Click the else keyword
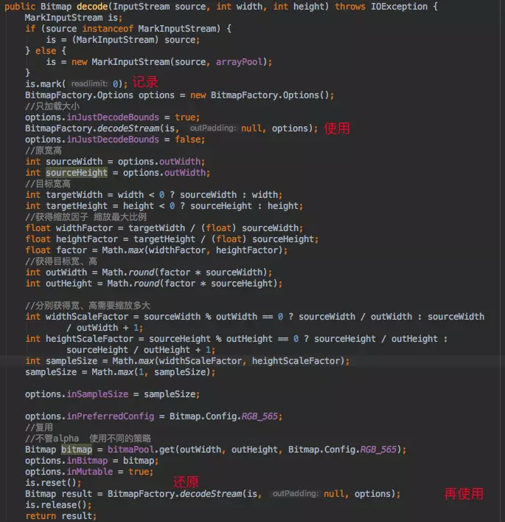The height and width of the screenshot is (522, 505). (x=46, y=51)
